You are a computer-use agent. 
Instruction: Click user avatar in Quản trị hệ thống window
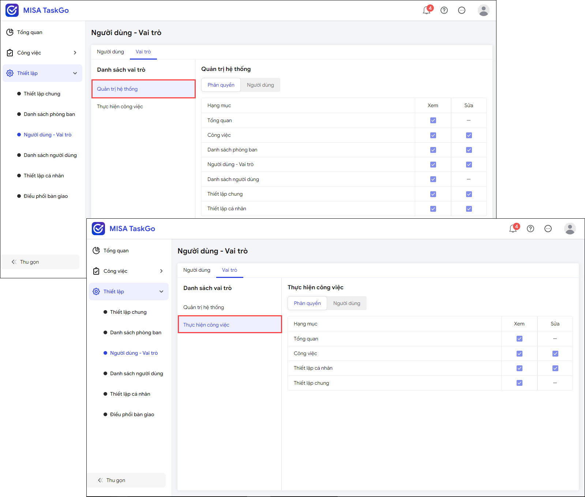[483, 10]
